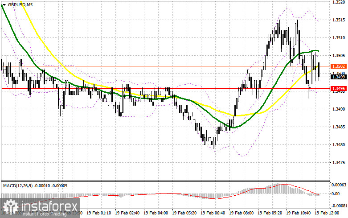Click the 1.3480 price axis label
Image resolution: width=348 pixels, height=218 pixels.
tap(339, 144)
